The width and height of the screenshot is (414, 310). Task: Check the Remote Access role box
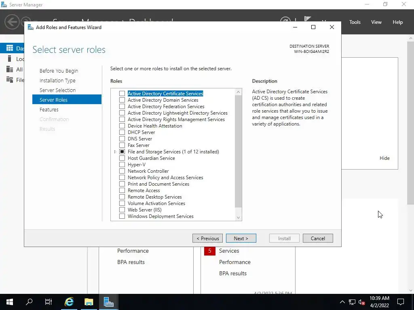click(122, 191)
